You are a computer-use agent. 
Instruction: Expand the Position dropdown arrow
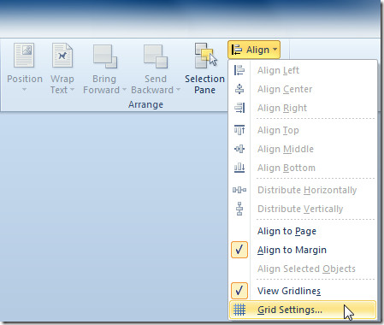coord(24,90)
